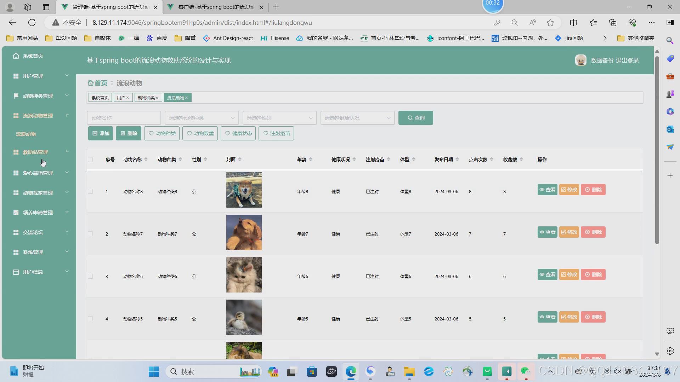Check the checkbox for row 1 动物名称8
This screenshot has width=680, height=382.
coord(90,192)
